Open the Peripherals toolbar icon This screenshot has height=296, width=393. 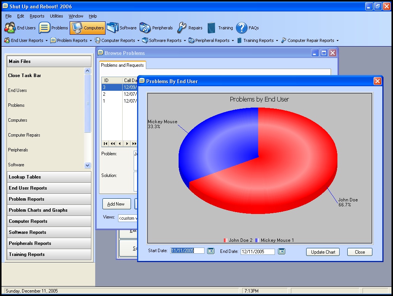pyautogui.click(x=145, y=28)
